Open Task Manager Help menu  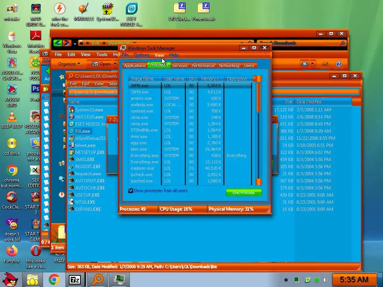click(x=174, y=55)
